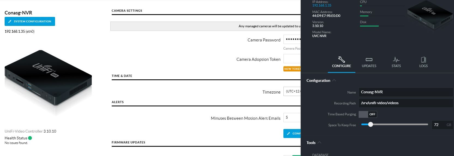Click the Space To Keep Free GB field

[442, 125]
